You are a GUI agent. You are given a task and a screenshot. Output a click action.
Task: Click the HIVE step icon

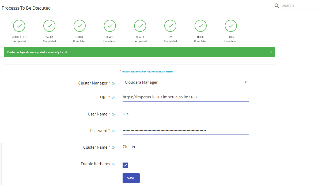coord(170,26)
